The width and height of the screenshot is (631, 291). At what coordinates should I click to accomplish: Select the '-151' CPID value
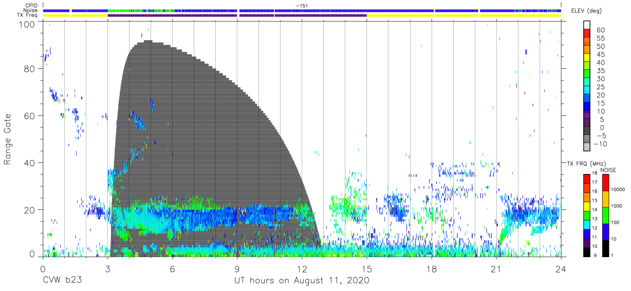302,5
